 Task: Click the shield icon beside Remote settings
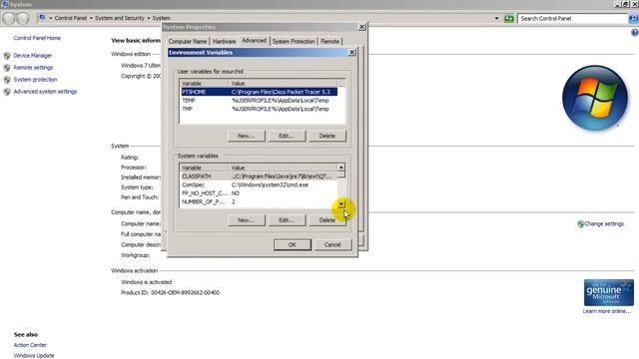7,68
